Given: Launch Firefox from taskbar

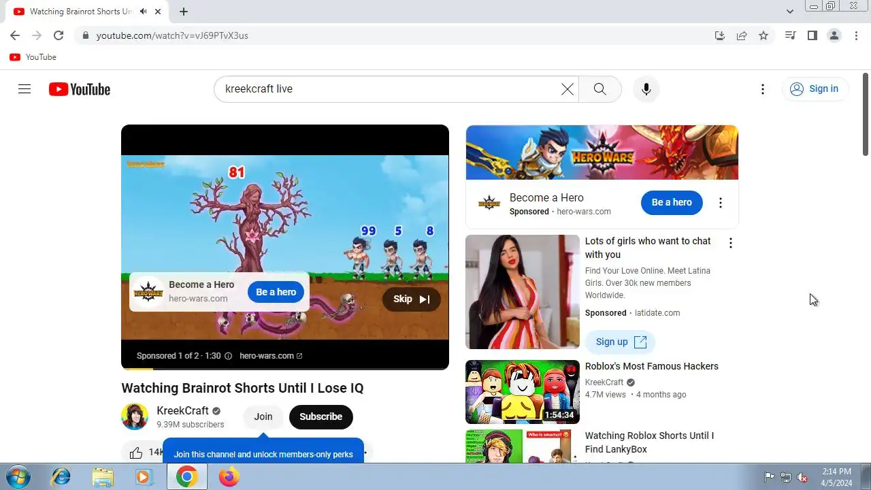Looking at the screenshot, I should coord(229,476).
